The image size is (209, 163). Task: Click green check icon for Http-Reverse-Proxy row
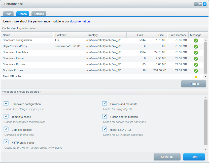point(196,47)
